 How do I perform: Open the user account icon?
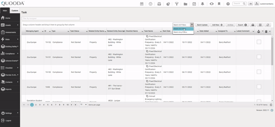257,4
